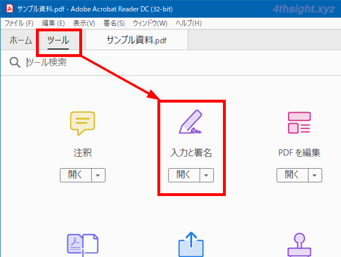
Task: Click the magnifier icon in tool search
Action: point(15,62)
